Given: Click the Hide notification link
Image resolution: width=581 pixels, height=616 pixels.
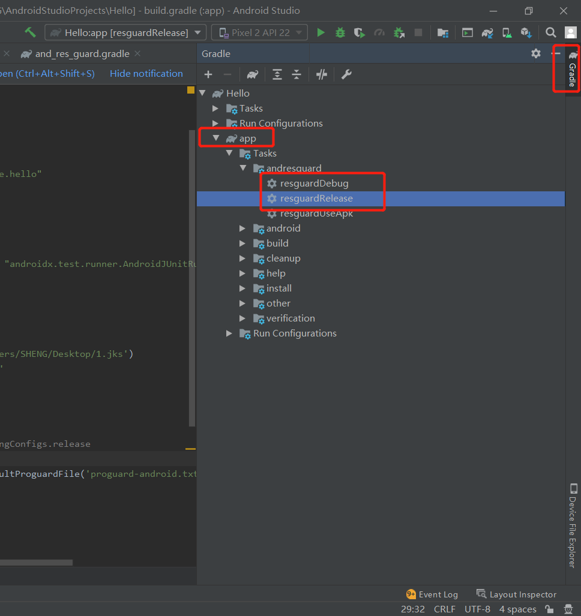Looking at the screenshot, I should point(146,74).
